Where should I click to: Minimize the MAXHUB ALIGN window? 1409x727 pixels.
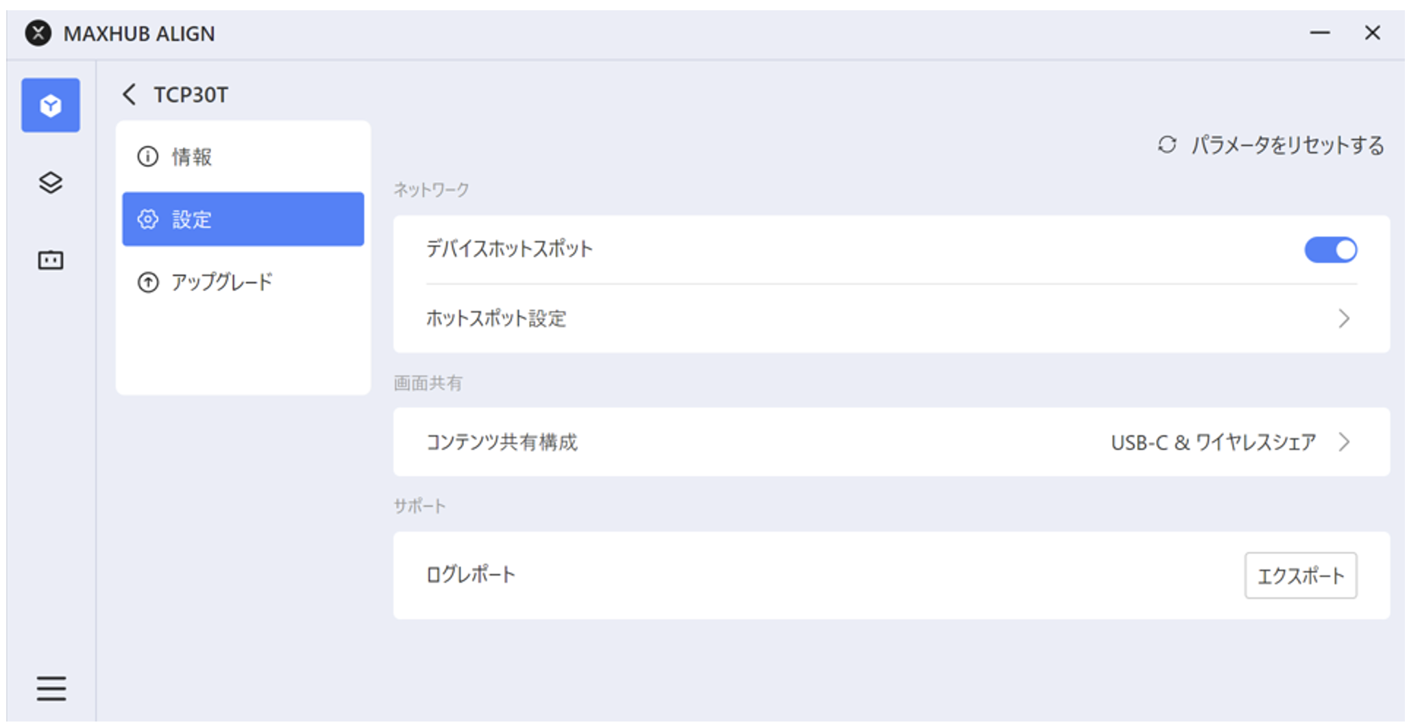click(x=1319, y=33)
